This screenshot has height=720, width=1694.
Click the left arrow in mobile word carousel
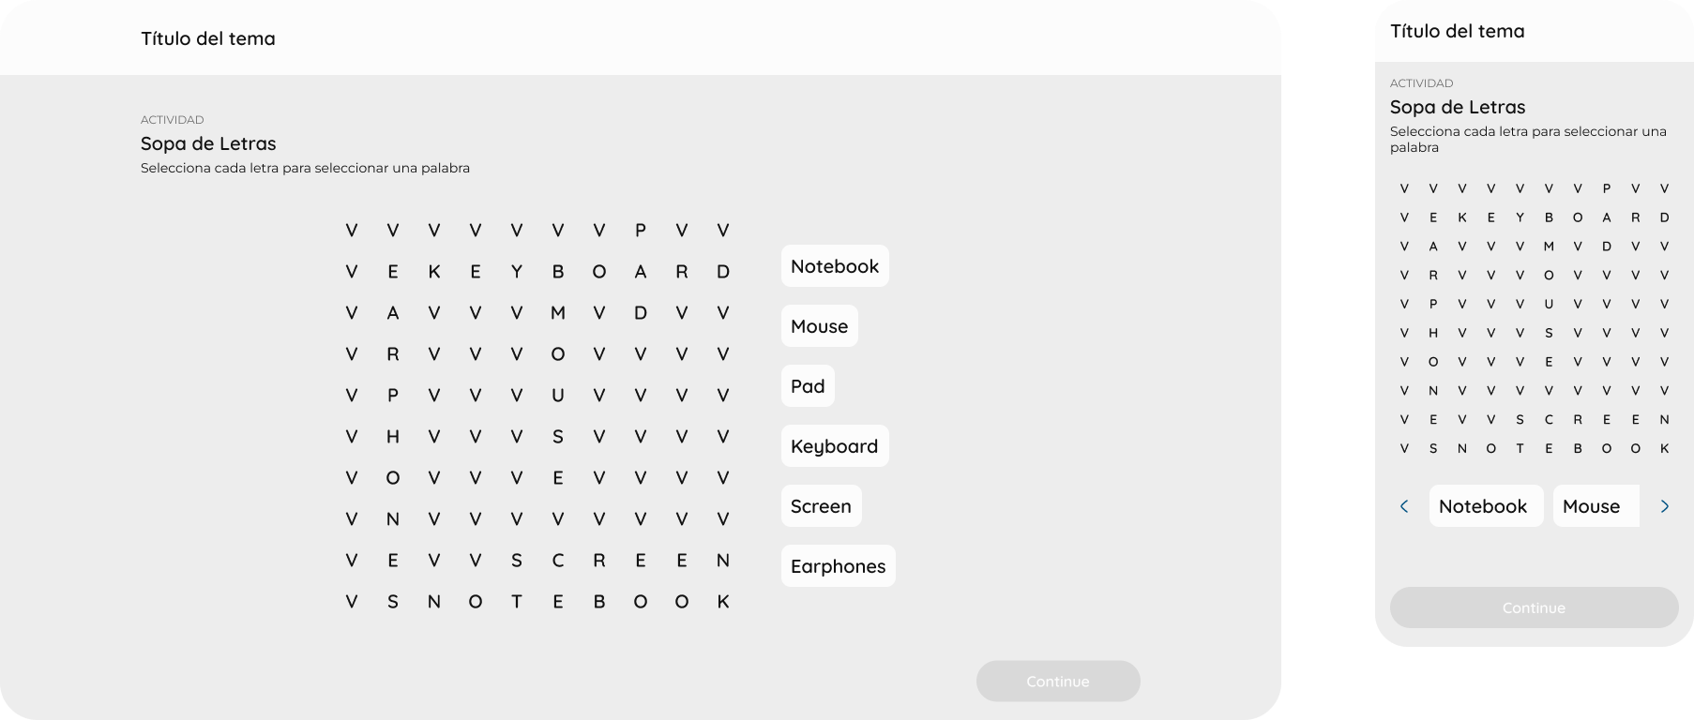click(x=1404, y=506)
